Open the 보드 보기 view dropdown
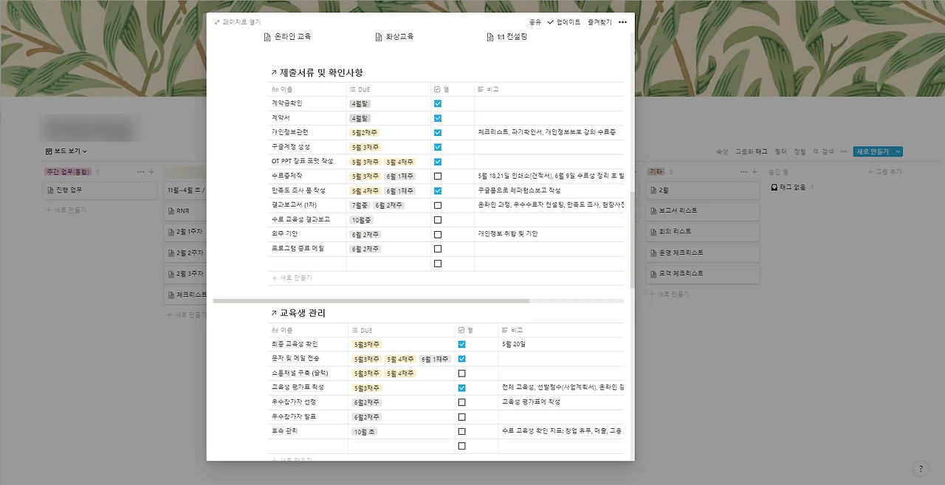Viewport: 945px width, 485px height. click(x=66, y=151)
